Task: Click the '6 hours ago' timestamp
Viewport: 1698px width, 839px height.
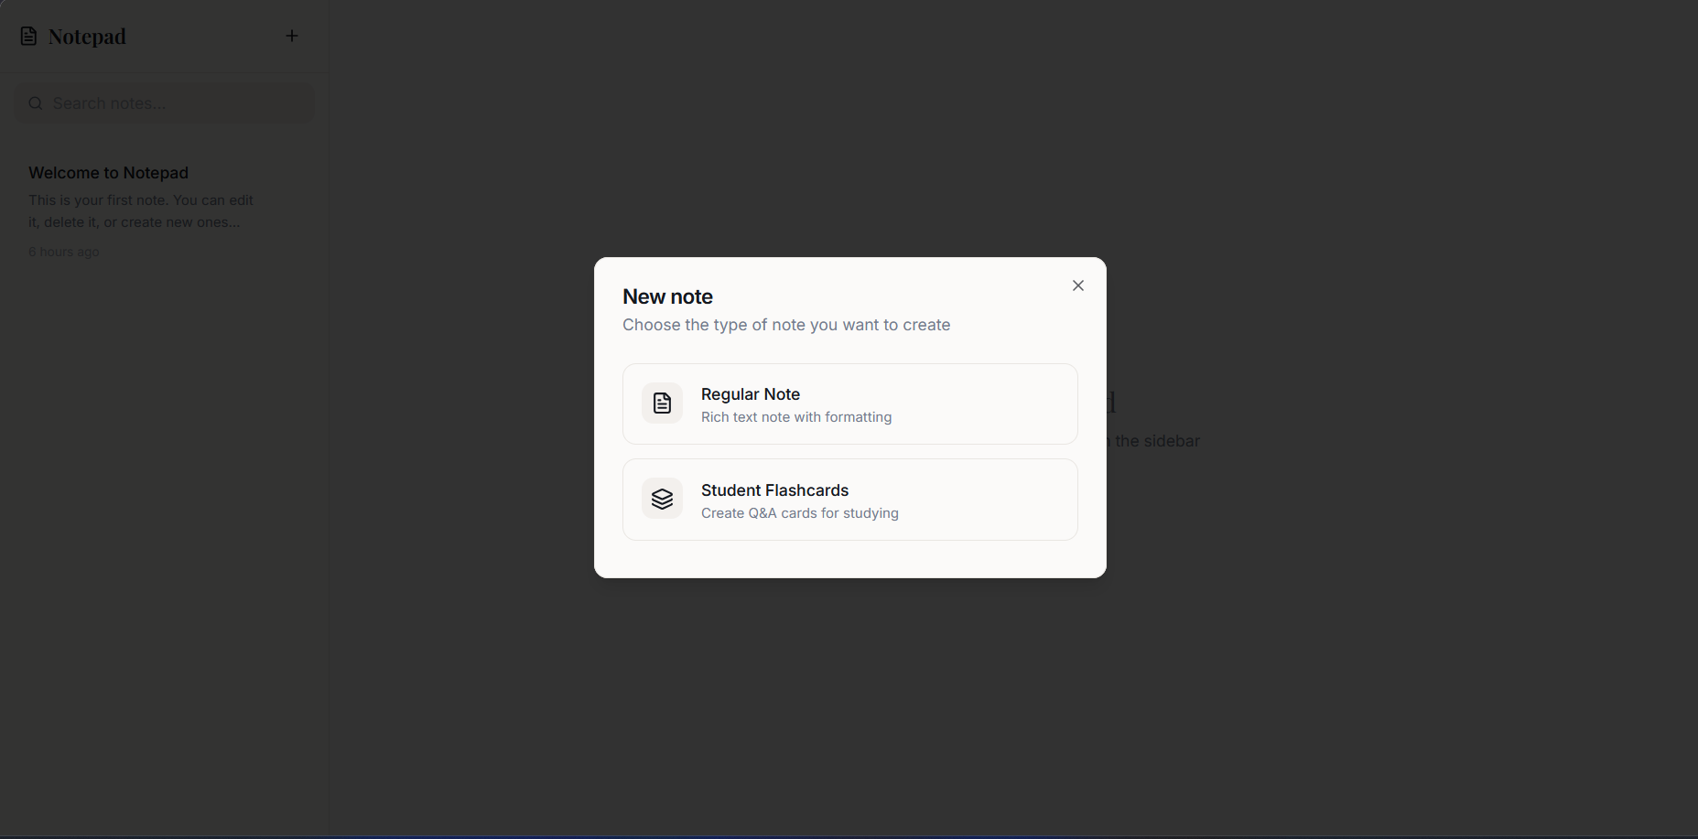Action: [x=64, y=252]
